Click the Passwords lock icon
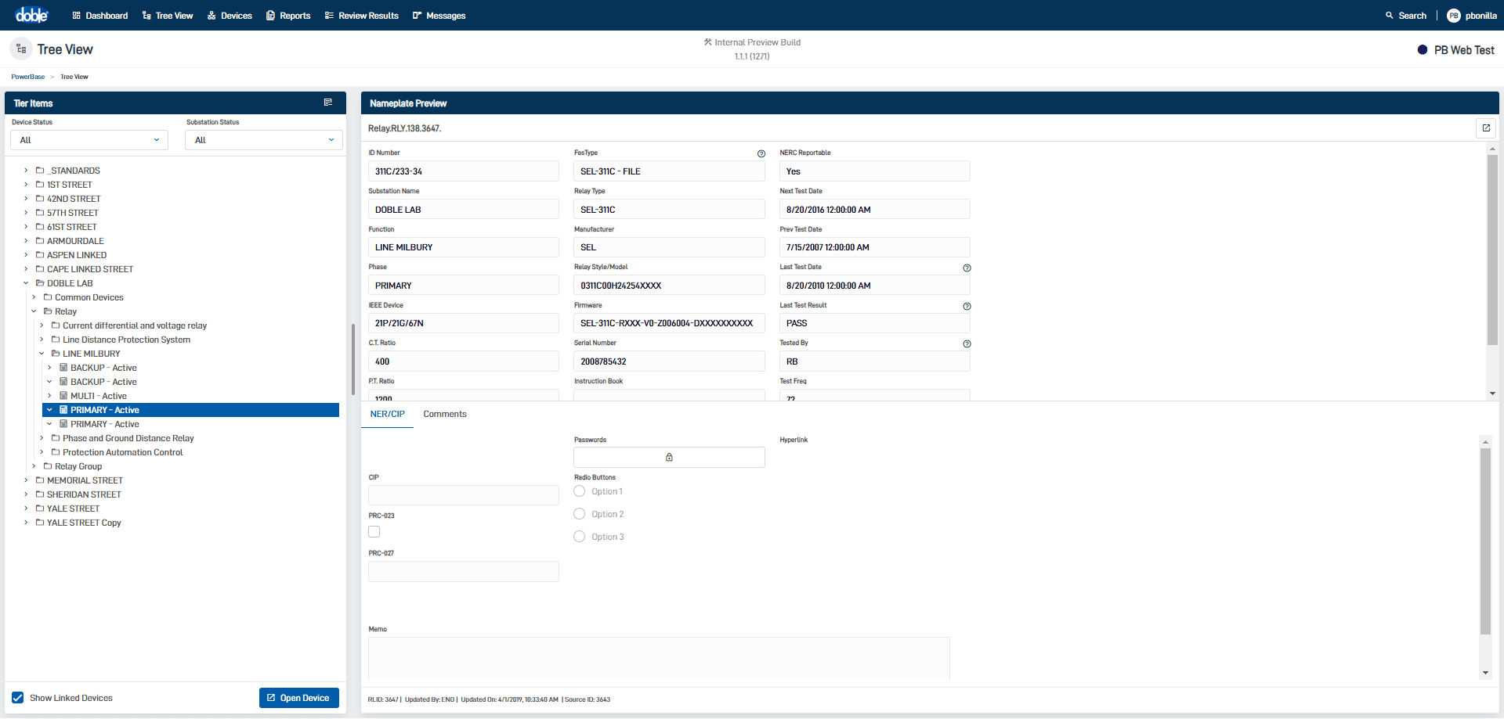The width and height of the screenshot is (1504, 719). pos(669,458)
